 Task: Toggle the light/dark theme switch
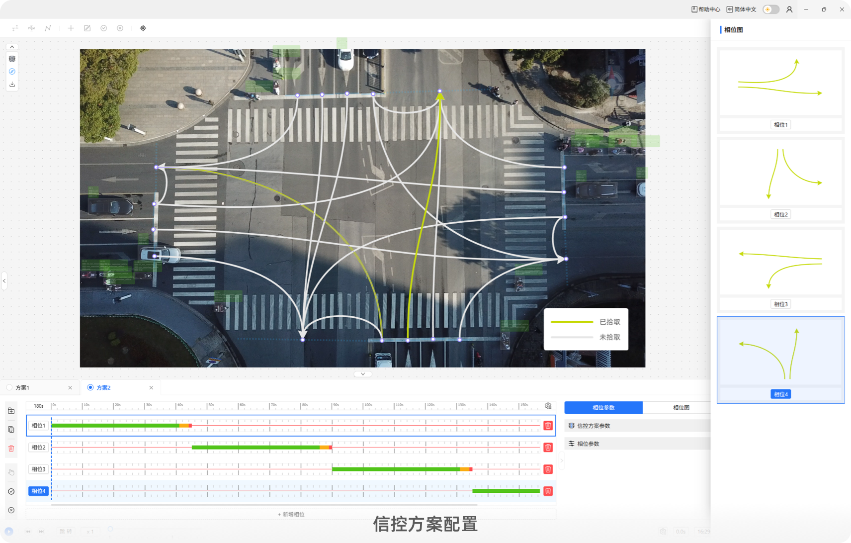pos(771,9)
